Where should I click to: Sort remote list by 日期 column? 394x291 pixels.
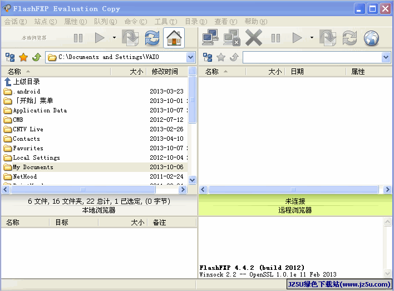pyautogui.click(x=316, y=72)
